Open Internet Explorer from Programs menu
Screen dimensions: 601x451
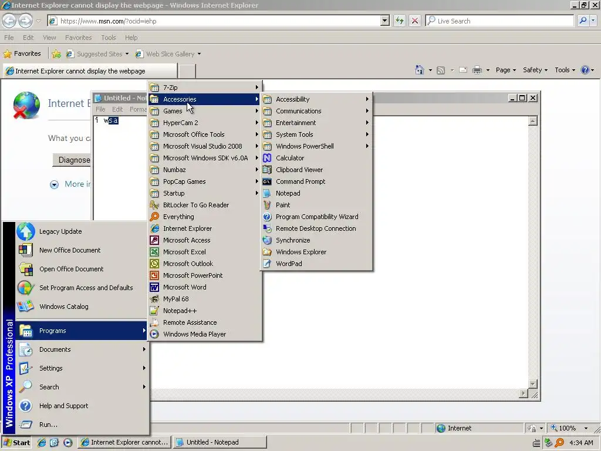pos(205,228)
